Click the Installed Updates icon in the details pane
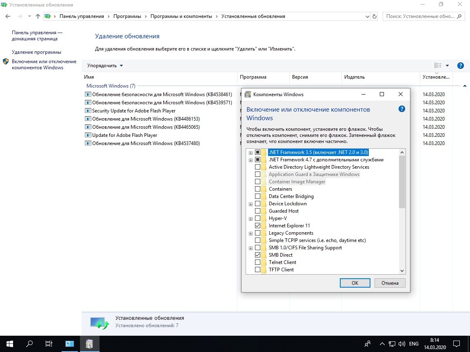Image resolution: width=470 pixels, height=352 pixels. pyautogui.click(x=100, y=323)
